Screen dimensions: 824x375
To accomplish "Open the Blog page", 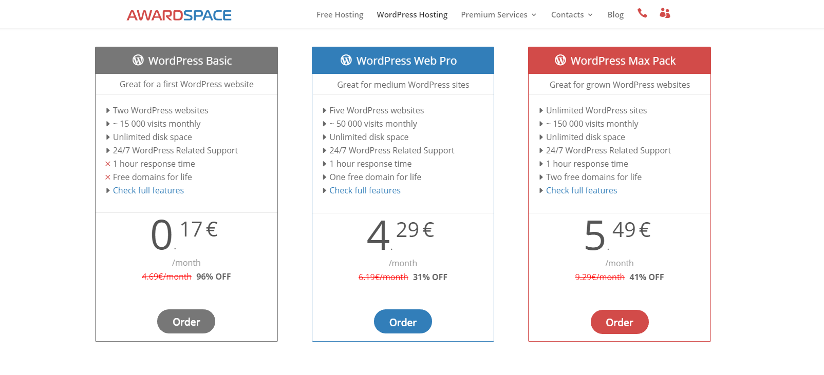I will [615, 14].
